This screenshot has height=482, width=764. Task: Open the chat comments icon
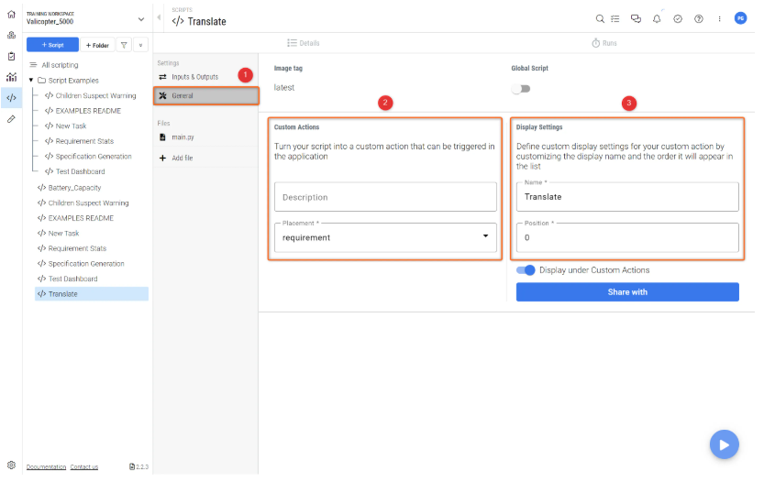pyautogui.click(x=636, y=18)
